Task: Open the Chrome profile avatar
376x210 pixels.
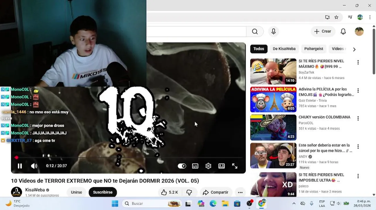Action: click(x=360, y=17)
